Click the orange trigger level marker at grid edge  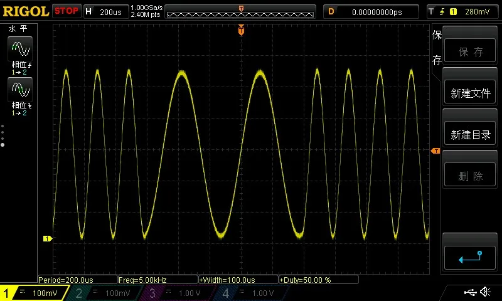tap(435, 150)
